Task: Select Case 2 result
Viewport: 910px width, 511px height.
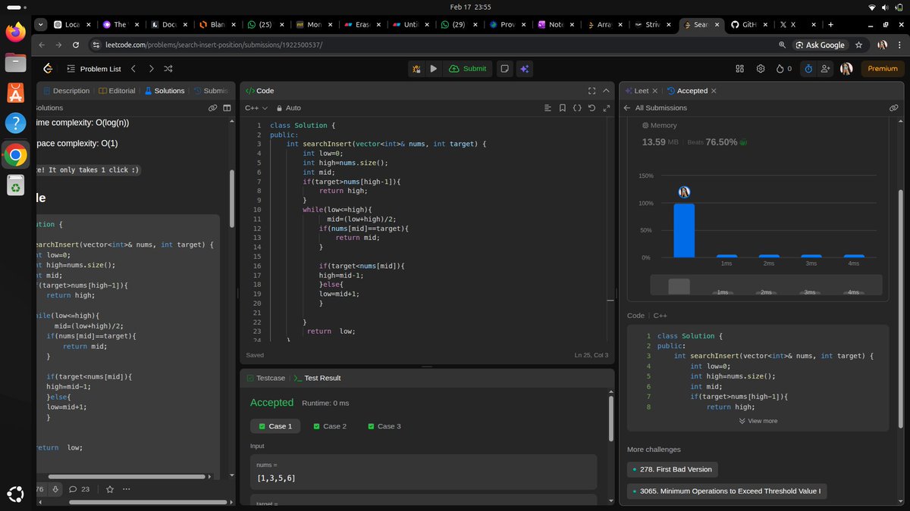Action: 330,426
